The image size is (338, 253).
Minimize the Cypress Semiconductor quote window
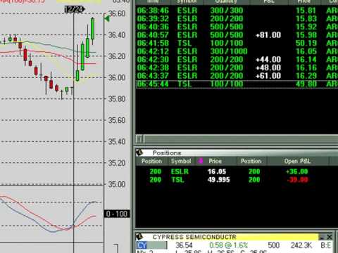pos(323,237)
